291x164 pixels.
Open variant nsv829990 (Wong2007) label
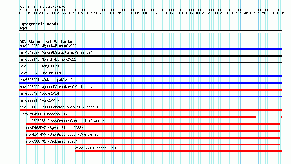(x=39, y=66)
